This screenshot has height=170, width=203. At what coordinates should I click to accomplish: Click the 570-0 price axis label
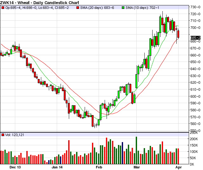(195, 117)
